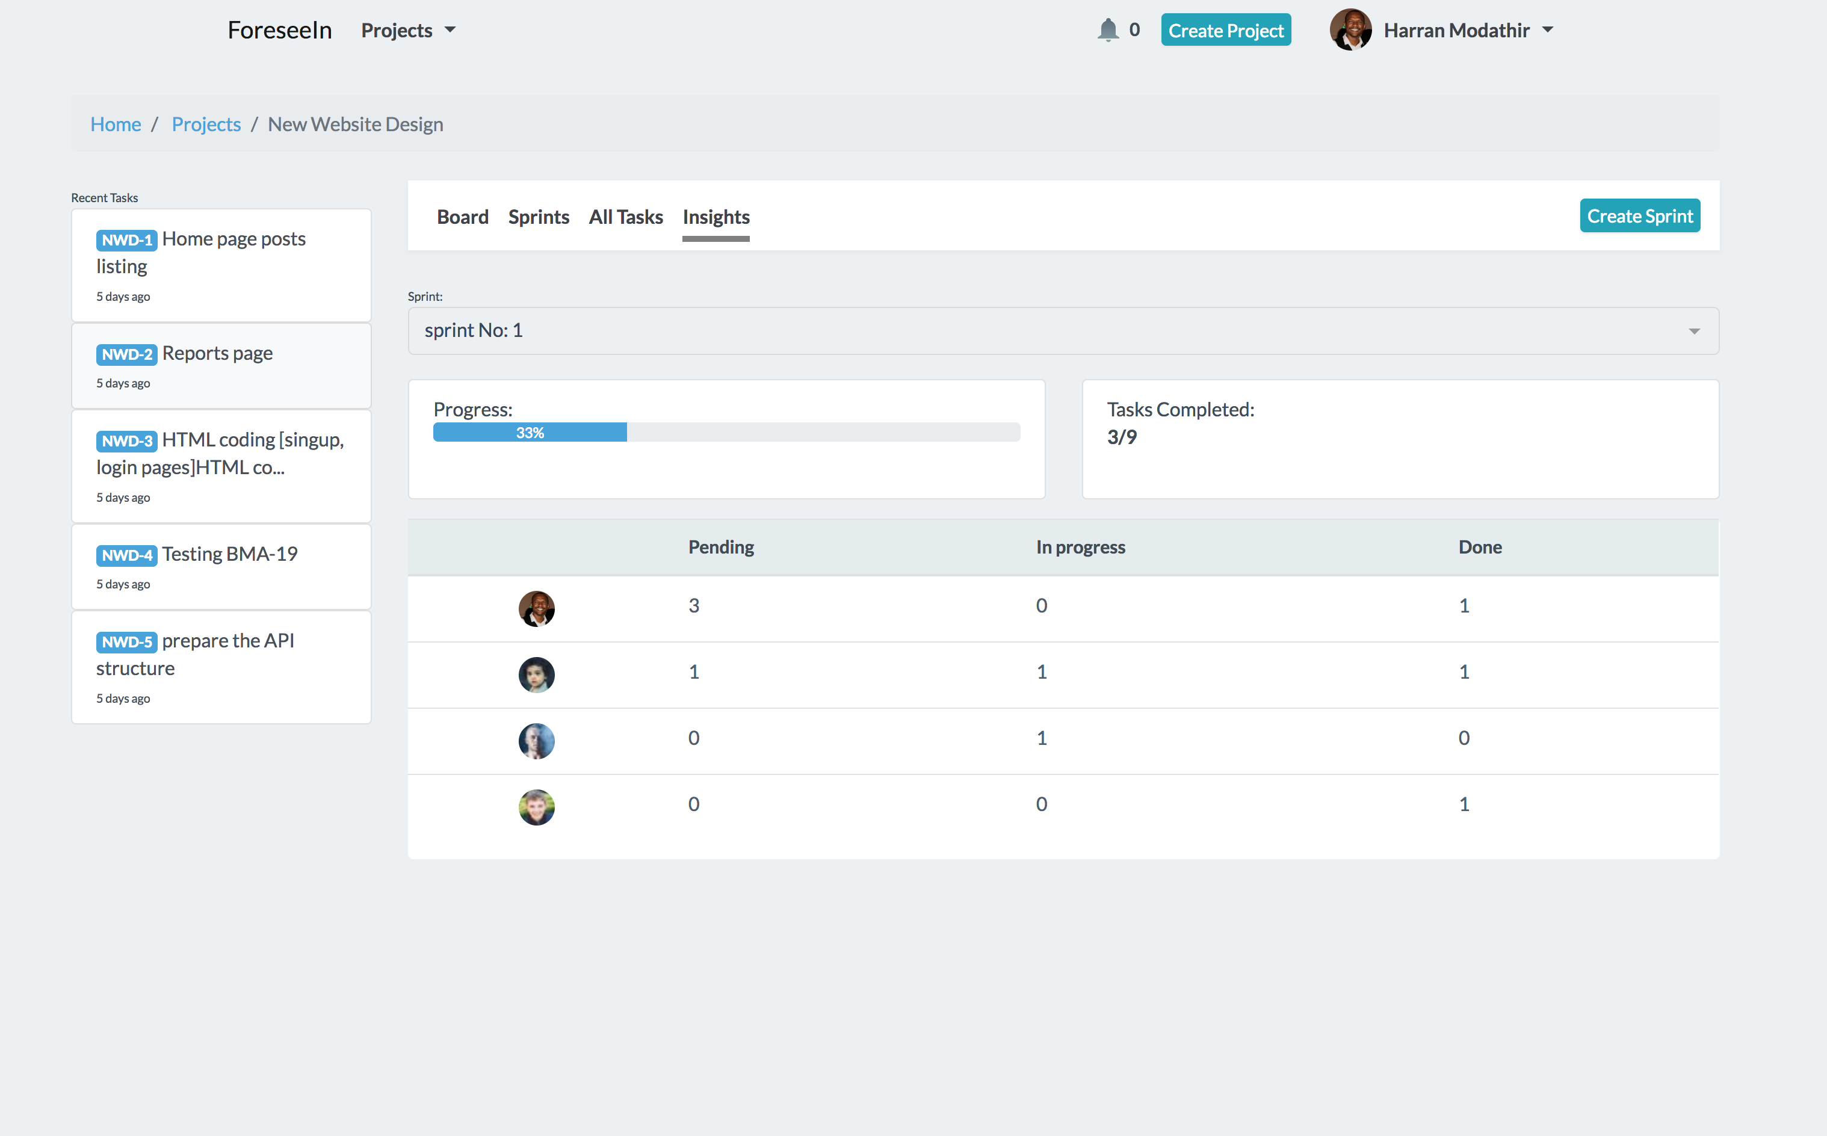Click Harran Modathir's profile avatar in navbar

pos(1350,30)
